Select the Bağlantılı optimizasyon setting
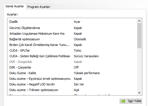 point(72,39)
